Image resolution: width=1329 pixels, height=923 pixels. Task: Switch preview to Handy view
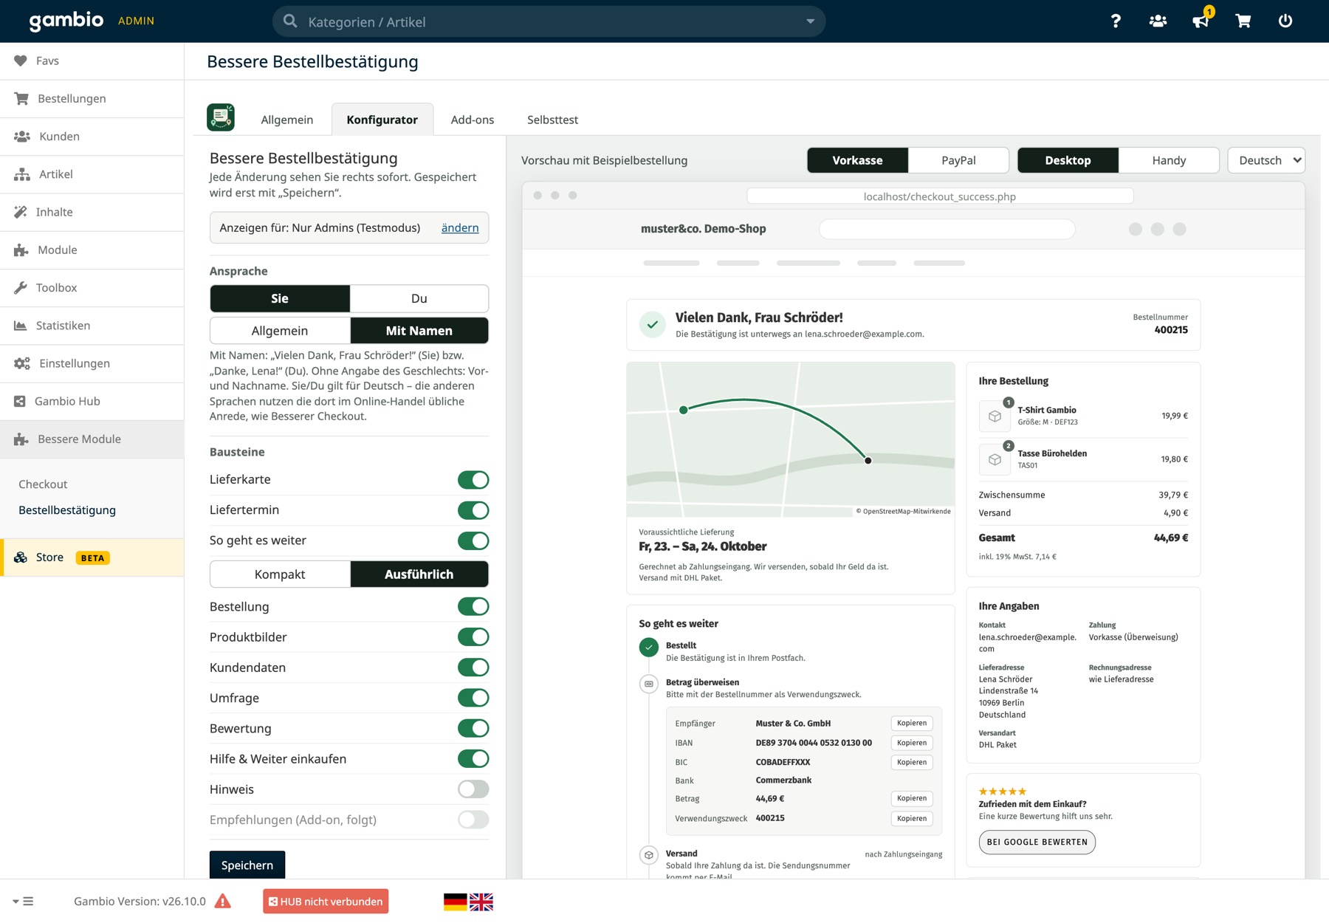1169,160
